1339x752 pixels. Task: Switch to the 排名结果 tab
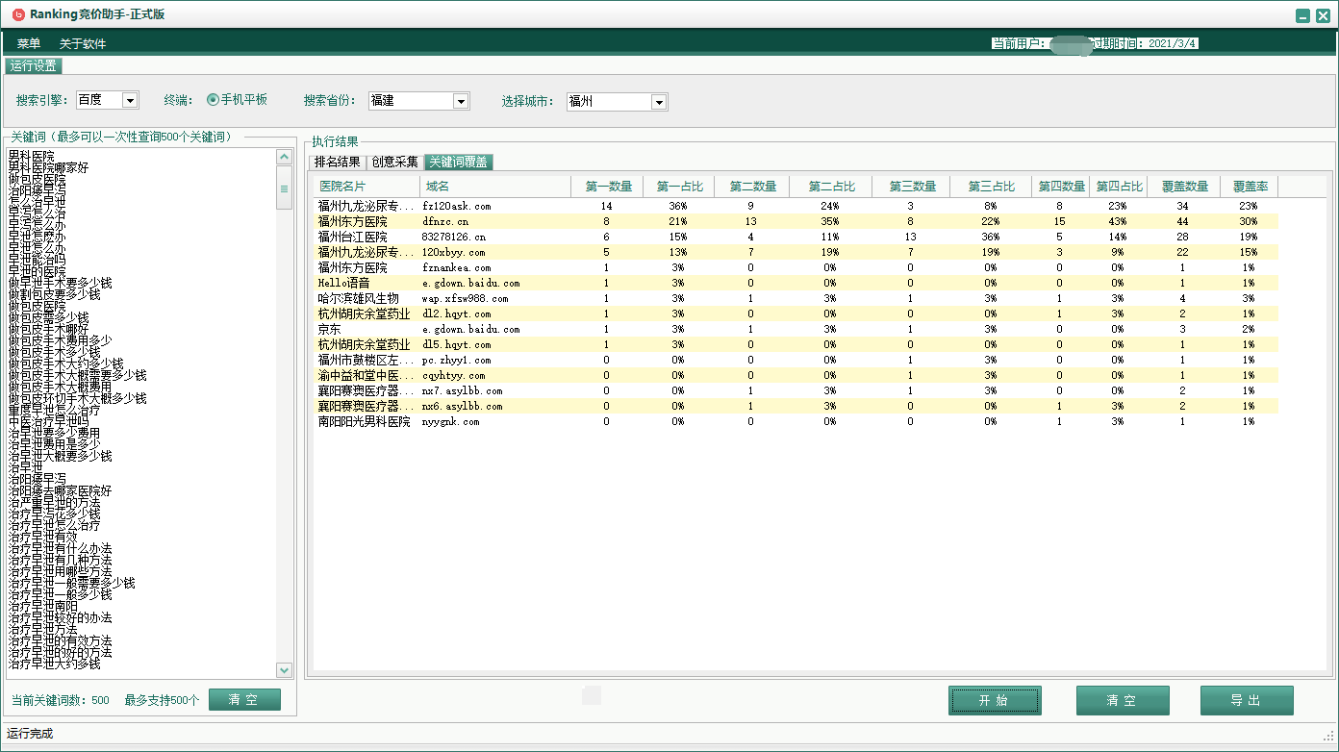coord(338,162)
